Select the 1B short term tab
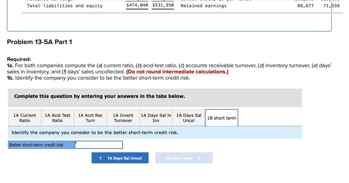349x183 pixels. click(x=221, y=118)
